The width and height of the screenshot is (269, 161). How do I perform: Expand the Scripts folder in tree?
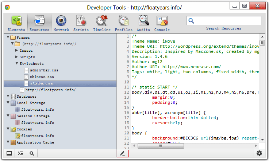16,57
